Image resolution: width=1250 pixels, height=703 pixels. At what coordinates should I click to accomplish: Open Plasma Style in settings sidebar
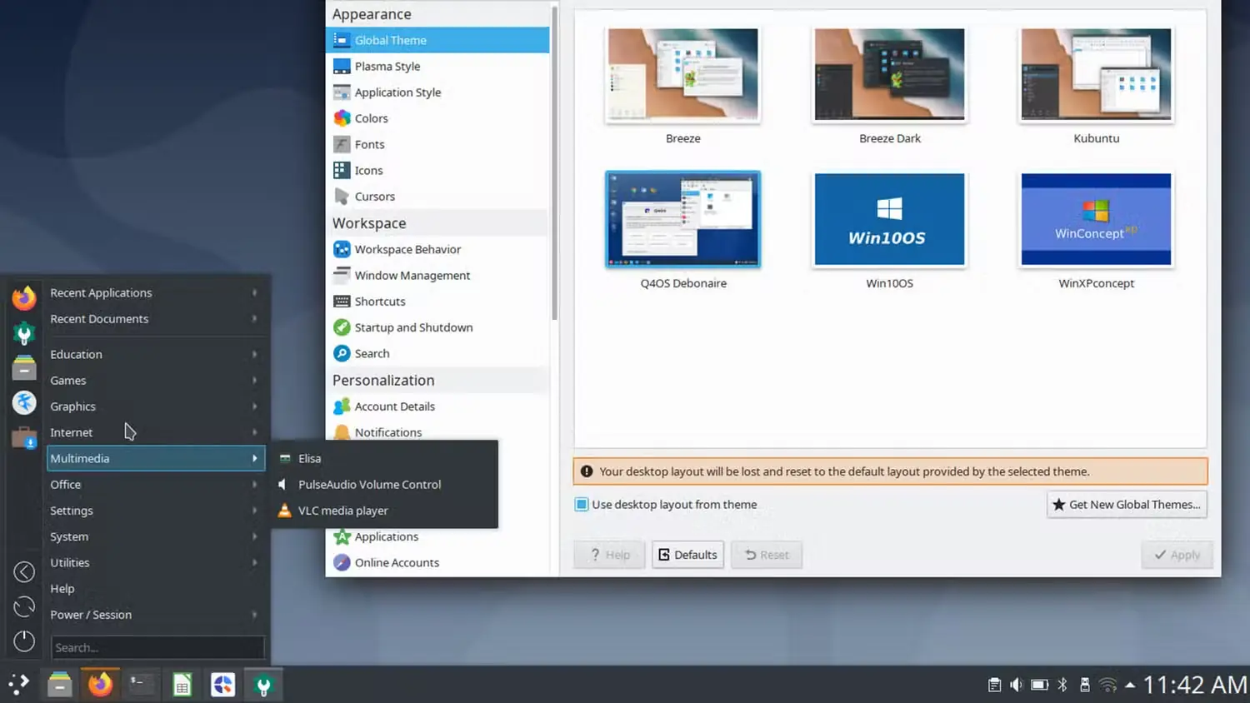pyautogui.click(x=437, y=66)
